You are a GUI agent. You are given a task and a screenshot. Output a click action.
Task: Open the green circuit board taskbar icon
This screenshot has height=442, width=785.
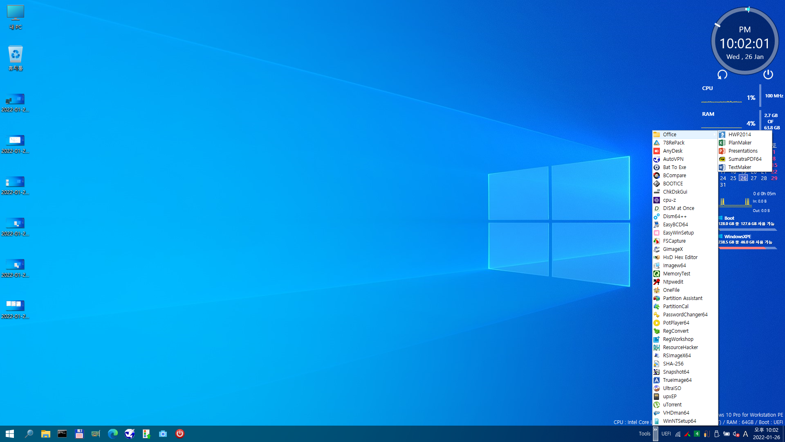[96, 434]
